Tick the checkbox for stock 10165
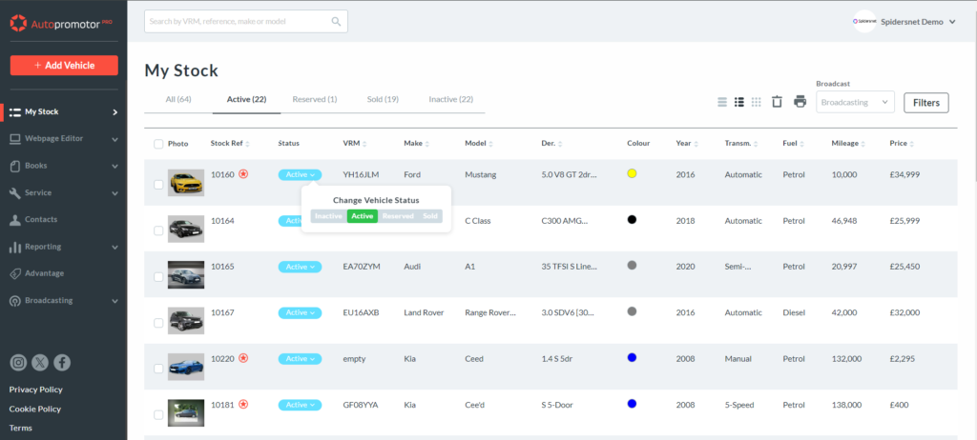Image resolution: width=977 pixels, height=440 pixels. point(158,276)
